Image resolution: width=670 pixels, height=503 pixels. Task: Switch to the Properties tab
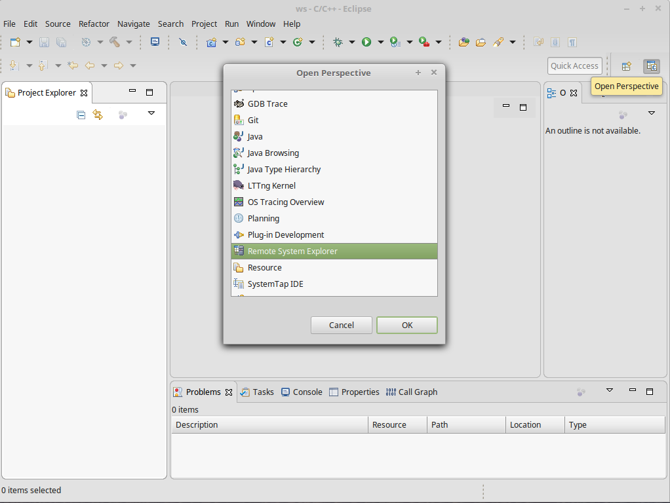354,392
